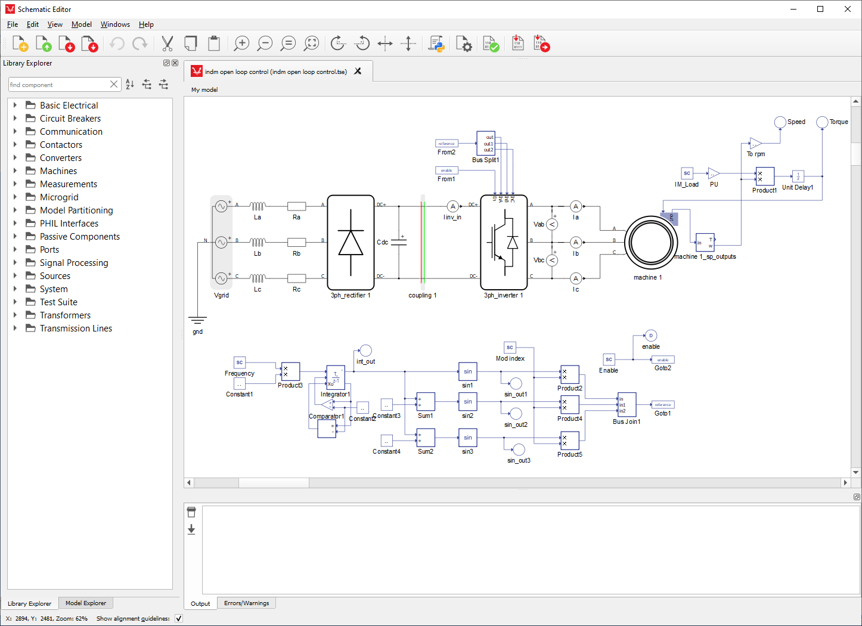Click the Paste clipboard icon
862x626 pixels.
(x=214, y=44)
